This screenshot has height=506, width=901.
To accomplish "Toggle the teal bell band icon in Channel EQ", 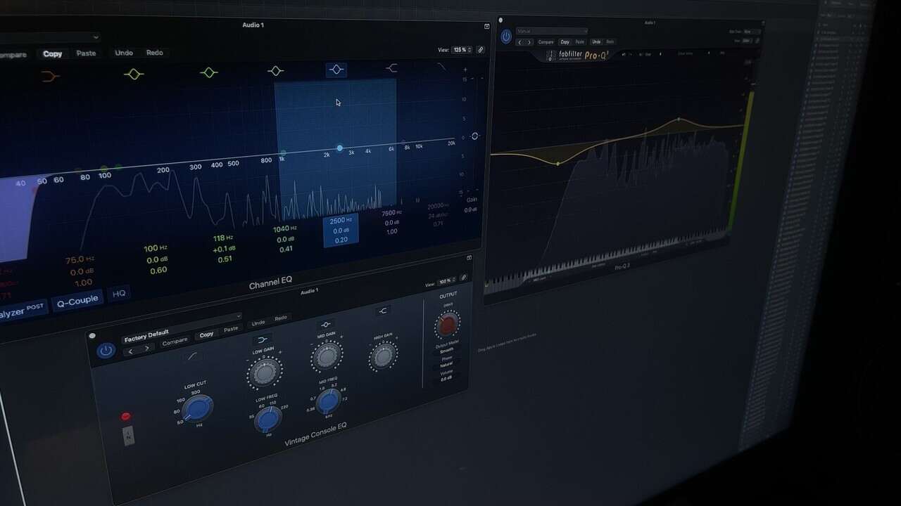I will coord(275,71).
